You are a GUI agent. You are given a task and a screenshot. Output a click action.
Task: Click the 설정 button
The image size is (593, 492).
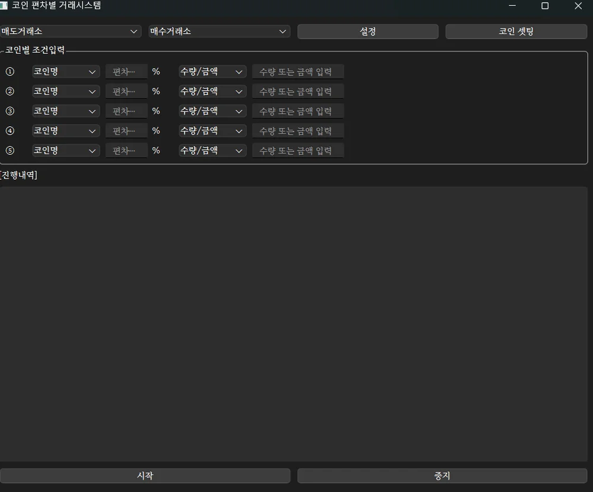pyautogui.click(x=368, y=31)
